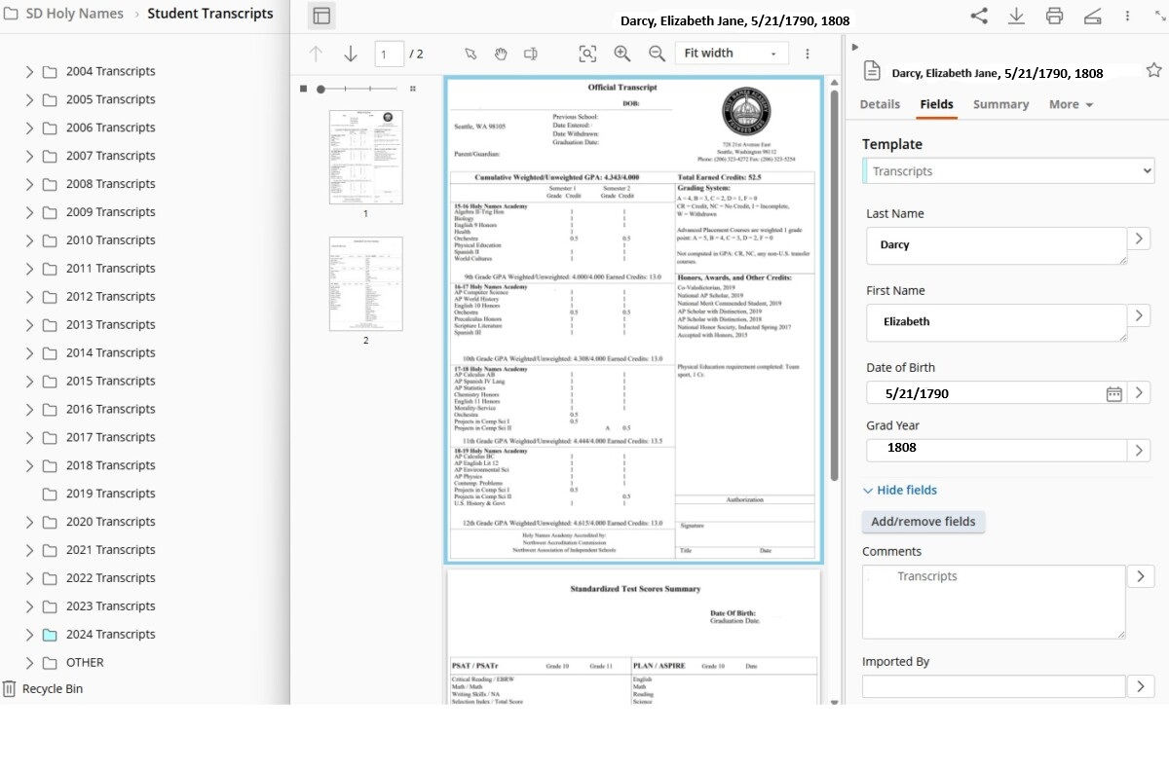Select the 2007 Transcripts folder

(x=111, y=156)
